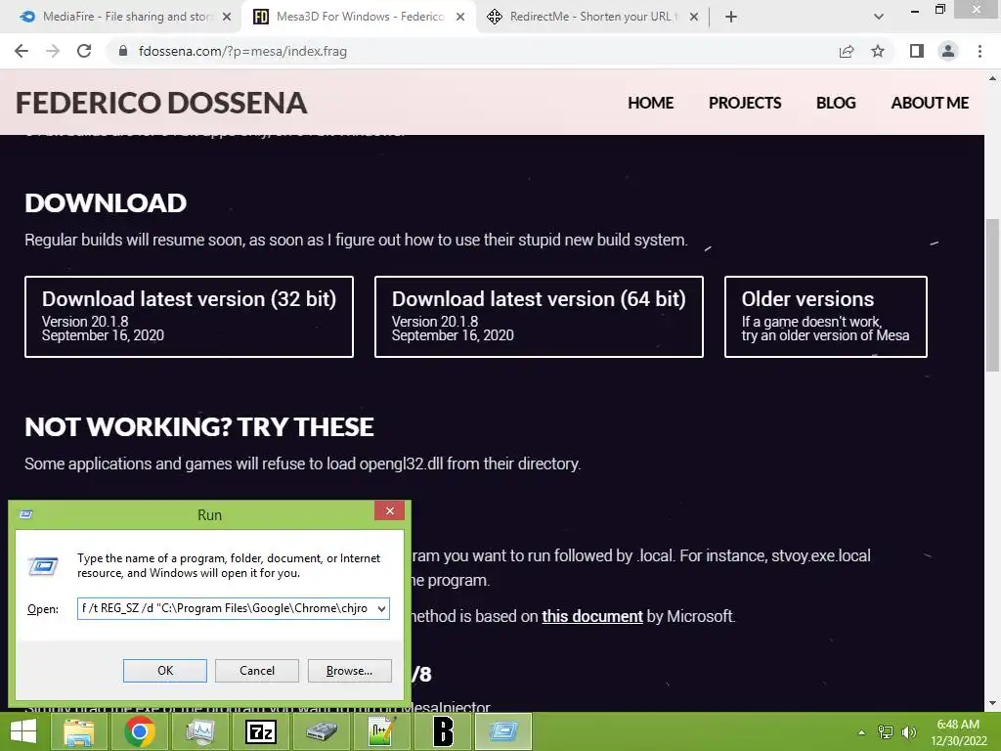
Task: Open Google Chrome from the taskbar
Action: [140, 731]
